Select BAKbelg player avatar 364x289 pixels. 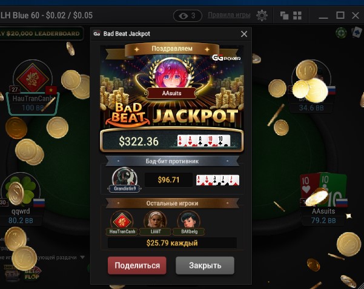point(188,222)
